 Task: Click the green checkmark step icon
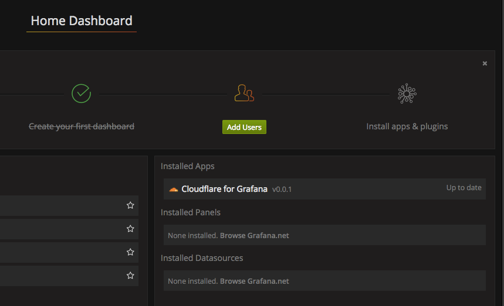pos(81,93)
